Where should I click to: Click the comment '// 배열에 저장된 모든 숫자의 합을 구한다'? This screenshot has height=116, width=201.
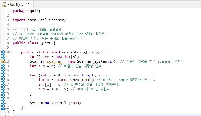(46, 38)
